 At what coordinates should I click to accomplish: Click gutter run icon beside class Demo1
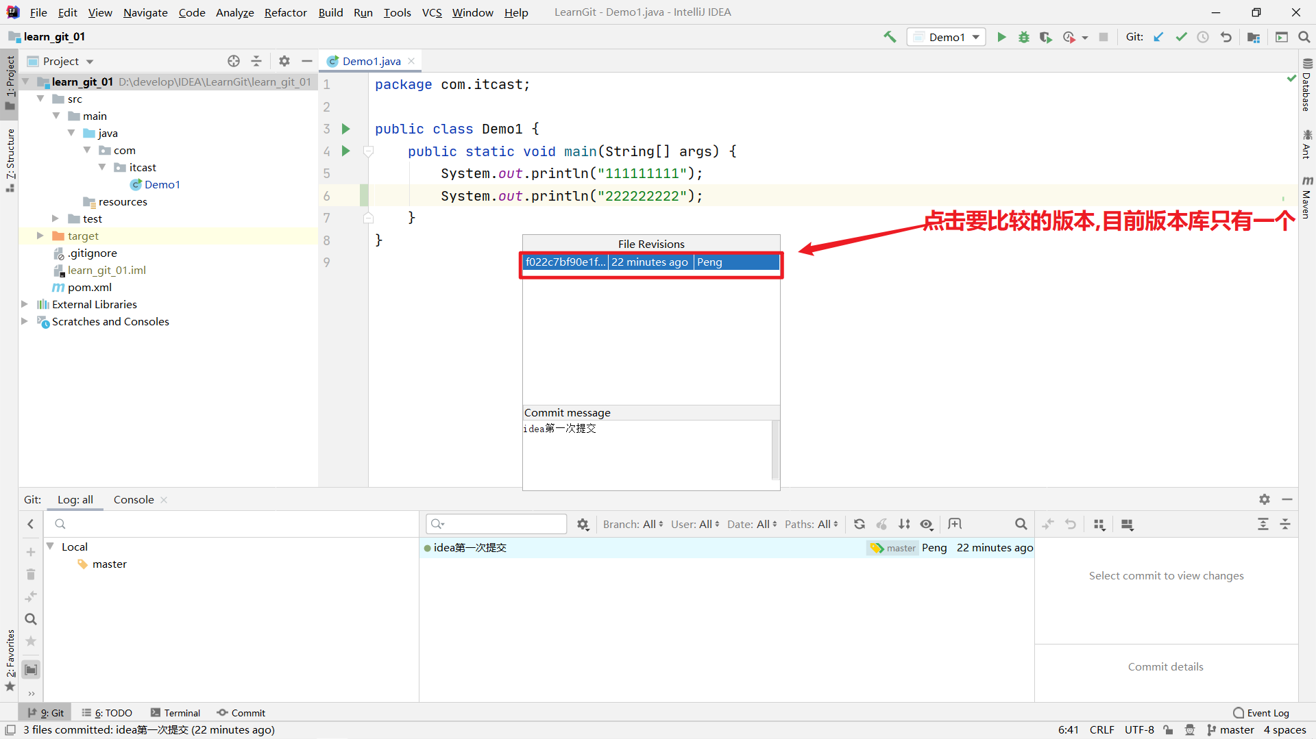(x=346, y=129)
